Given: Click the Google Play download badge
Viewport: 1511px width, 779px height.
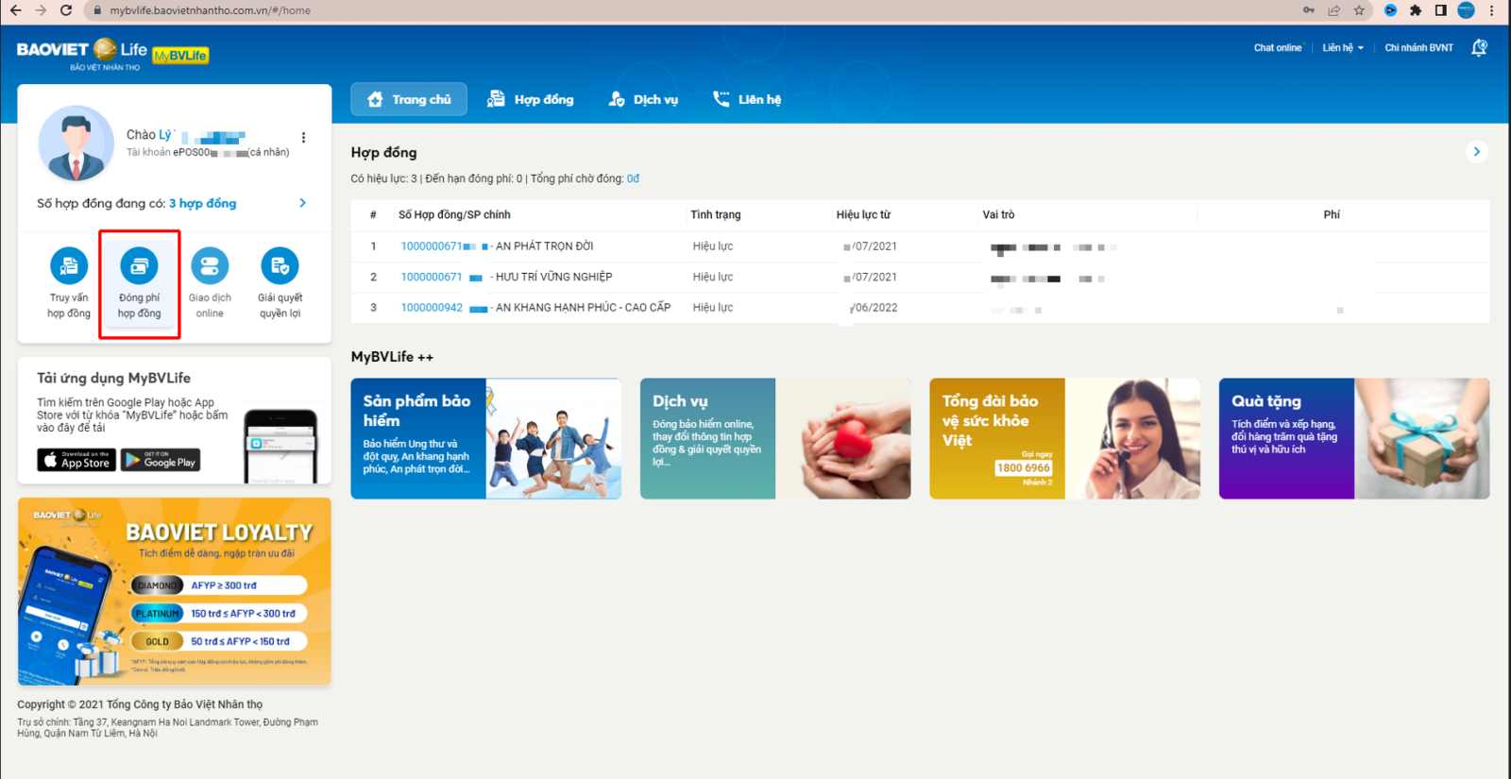Looking at the screenshot, I should (x=161, y=460).
